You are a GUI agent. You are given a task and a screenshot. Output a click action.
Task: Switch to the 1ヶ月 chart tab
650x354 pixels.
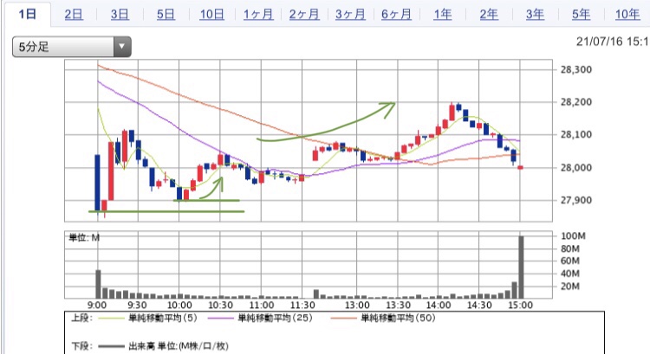point(258,15)
